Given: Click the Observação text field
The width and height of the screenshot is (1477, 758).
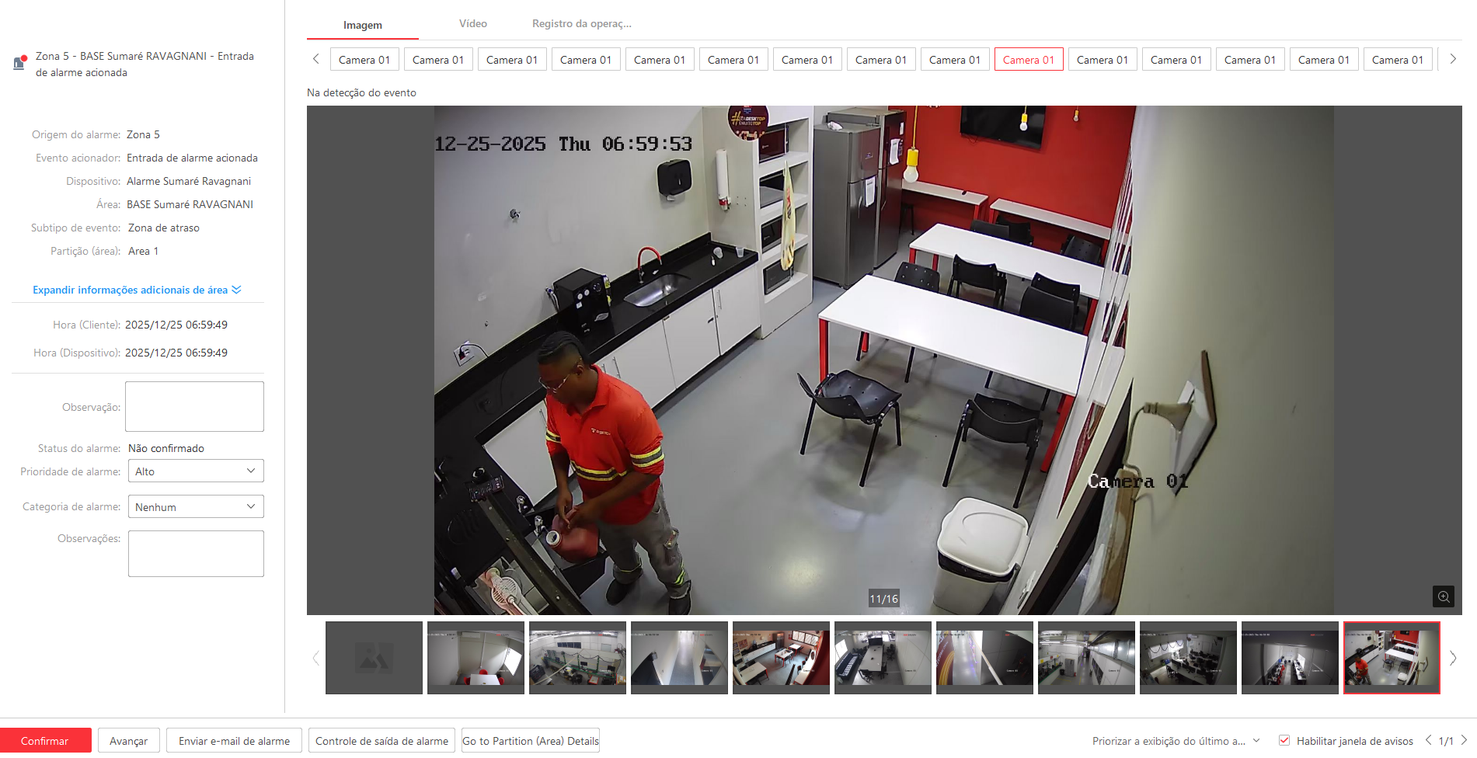Looking at the screenshot, I should click(194, 406).
